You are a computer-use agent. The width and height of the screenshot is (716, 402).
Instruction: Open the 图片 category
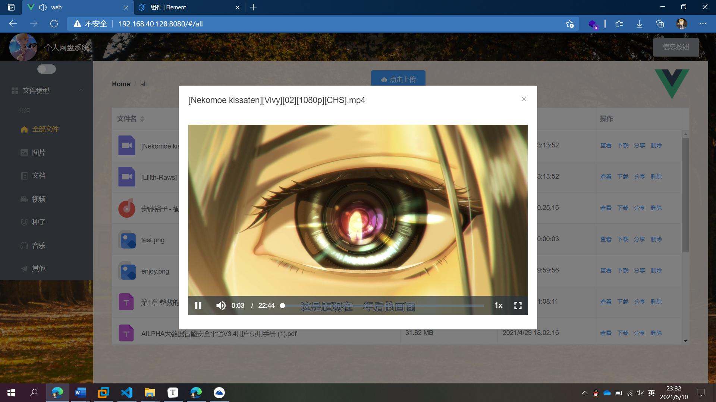click(x=38, y=153)
